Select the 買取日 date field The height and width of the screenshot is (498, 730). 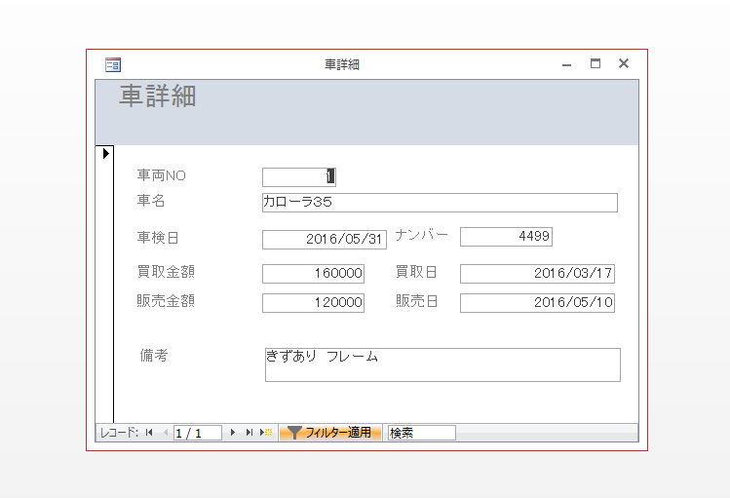[536, 274]
